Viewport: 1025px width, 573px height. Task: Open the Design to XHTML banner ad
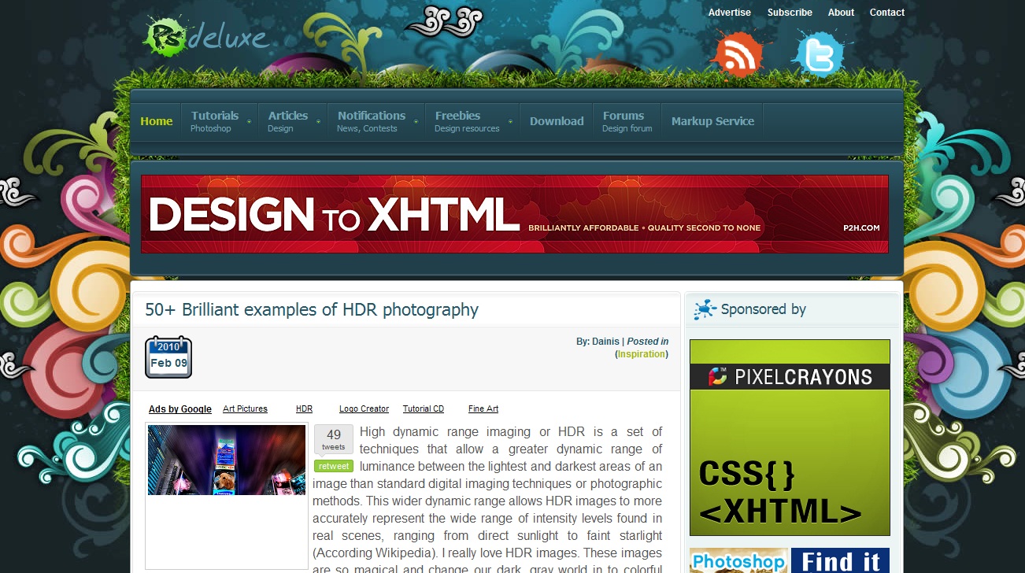[515, 214]
